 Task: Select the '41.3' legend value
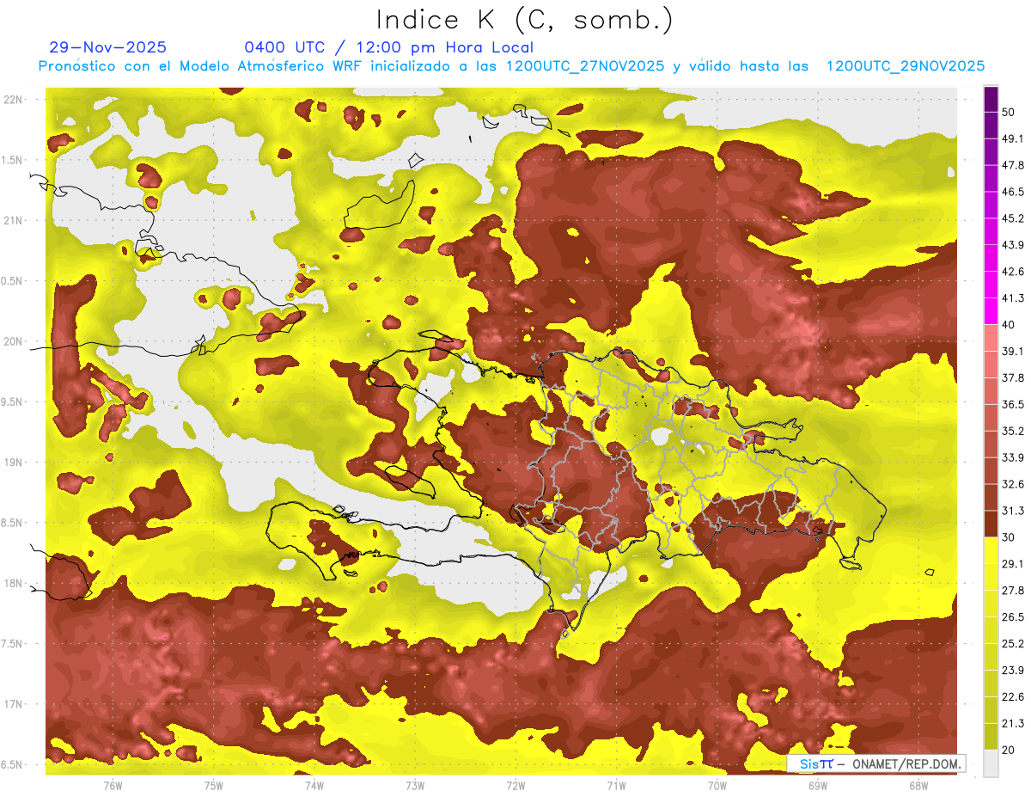pyautogui.click(x=1012, y=298)
